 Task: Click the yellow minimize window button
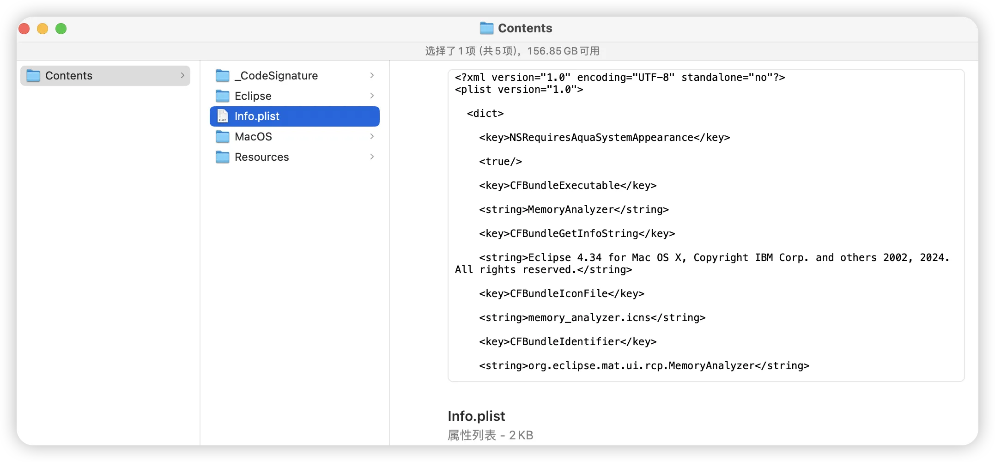pyautogui.click(x=42, y=29)
